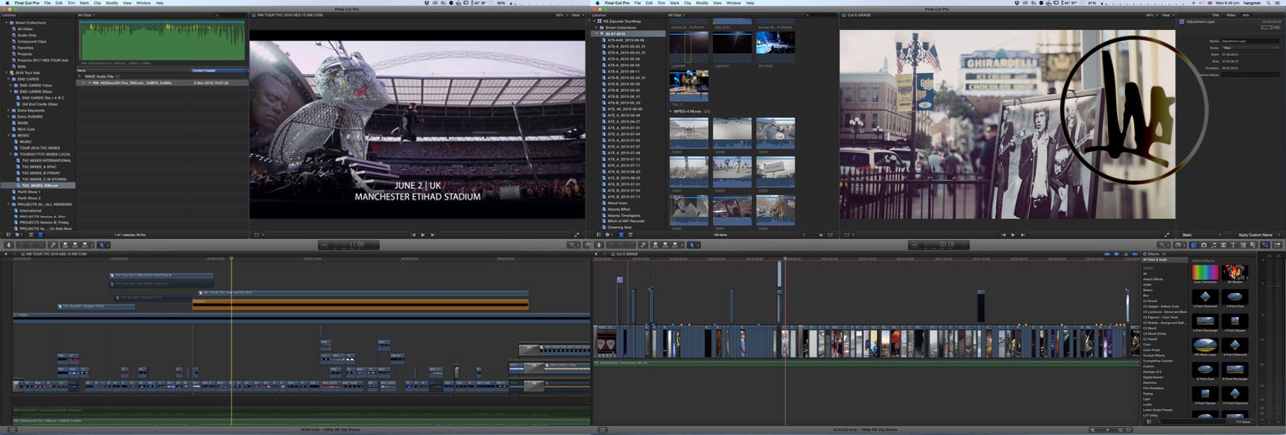This screenshot has width=1286, height=435.
Task: Select the arrow tool in right window toolbar
Action: click(692, 244)
